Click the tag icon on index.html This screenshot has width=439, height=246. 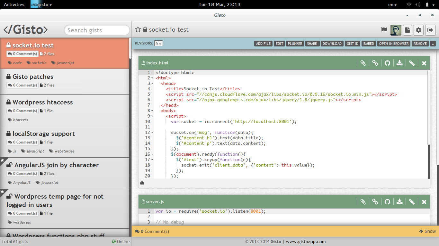click(x=412, y=63)
